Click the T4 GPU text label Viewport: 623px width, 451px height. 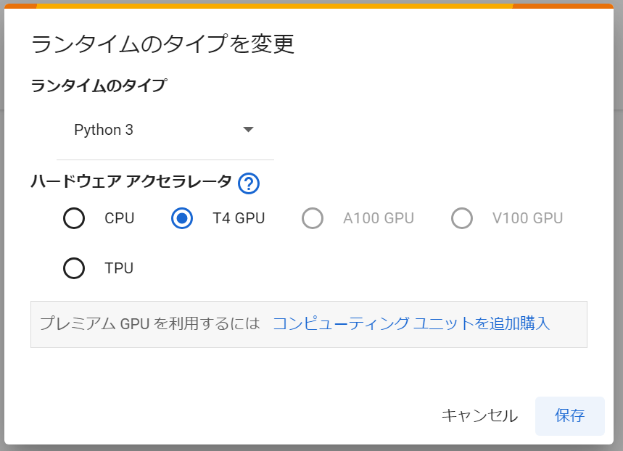(x=239, y=218)
